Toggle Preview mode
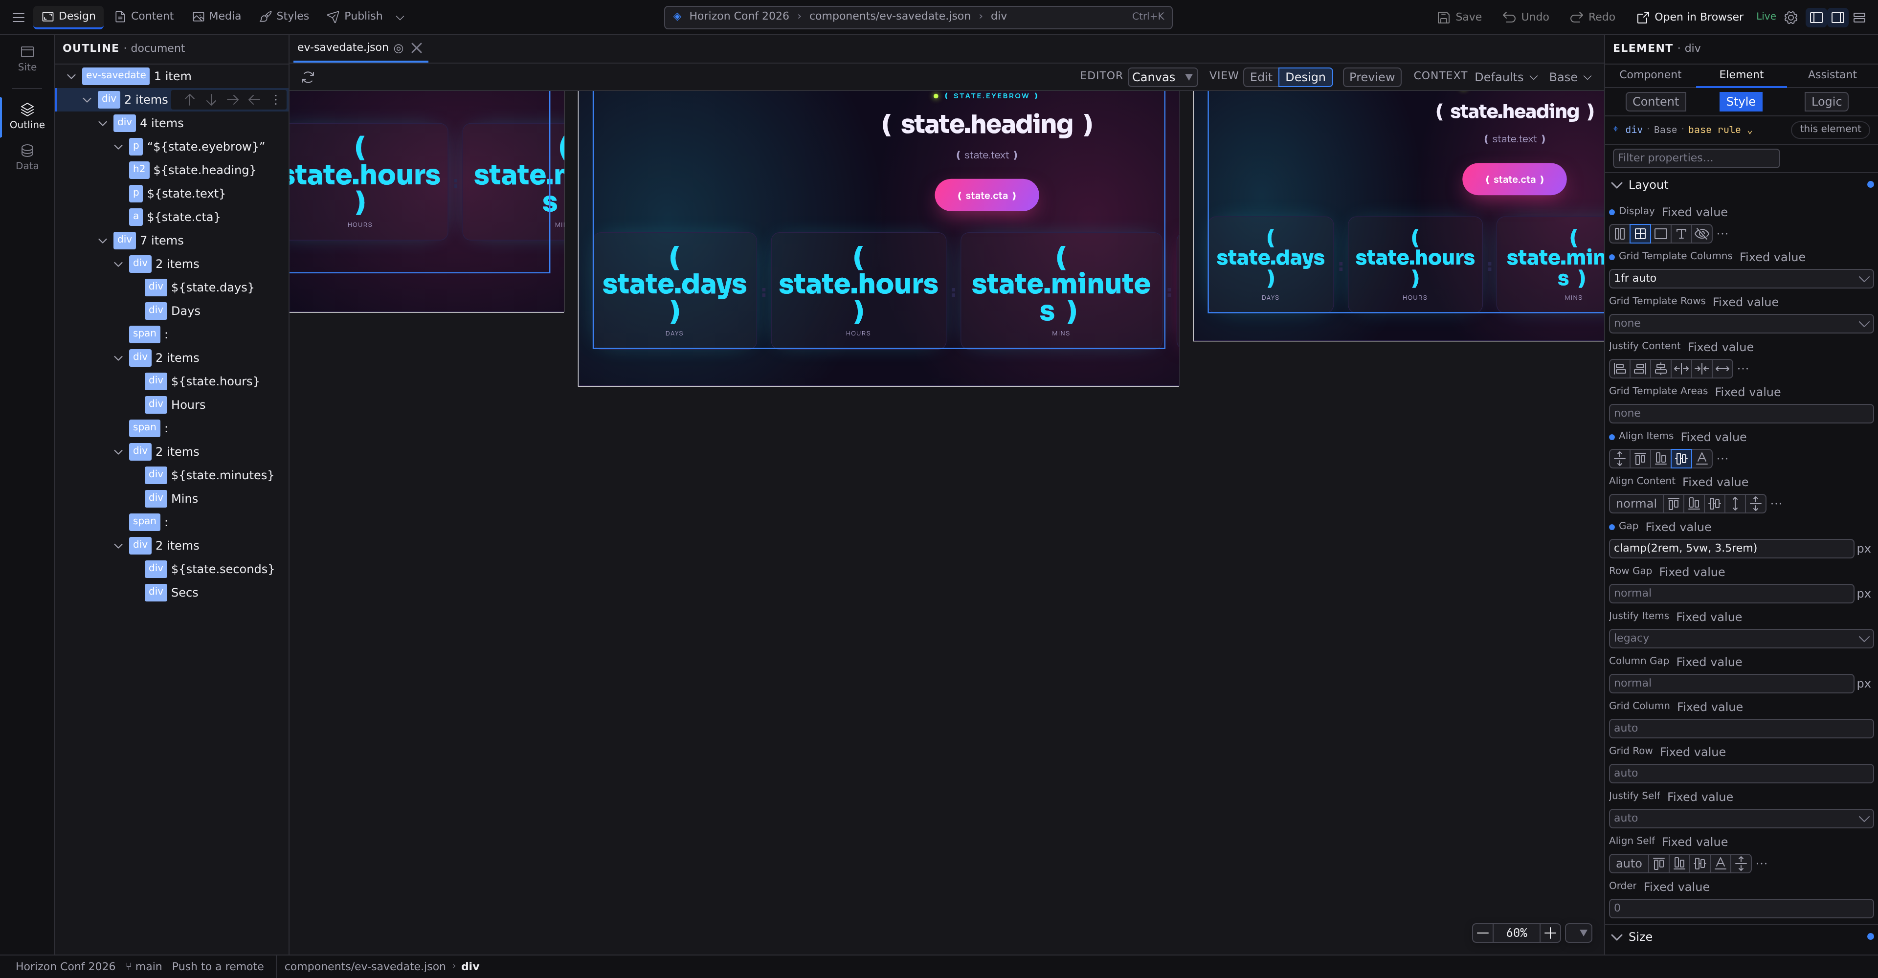1878x978 pixels. (1371, 77)
